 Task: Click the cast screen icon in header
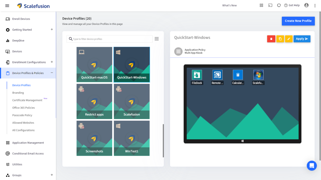270,6
